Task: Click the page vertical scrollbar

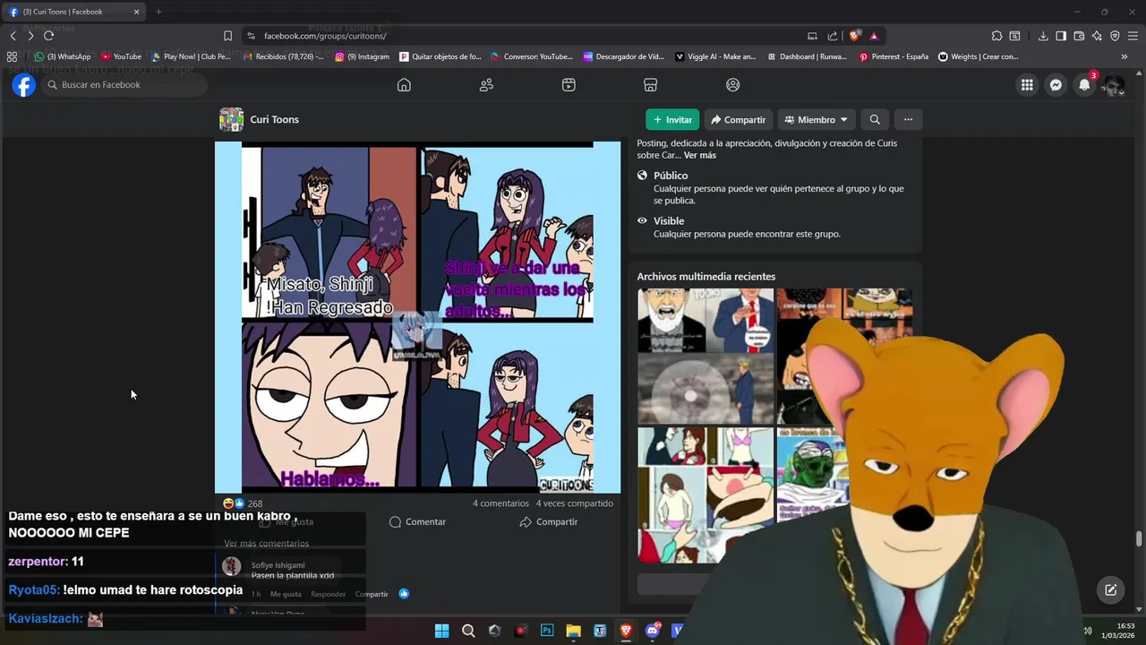Action: click(x=1139, y=538)
